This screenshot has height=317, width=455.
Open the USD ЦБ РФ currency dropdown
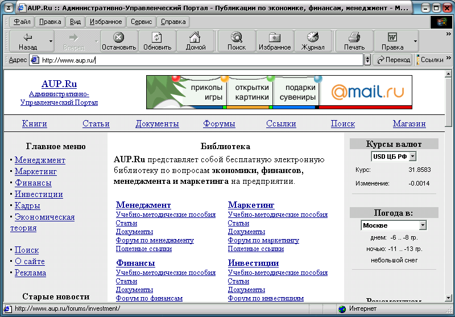click(x=393, y=157)
